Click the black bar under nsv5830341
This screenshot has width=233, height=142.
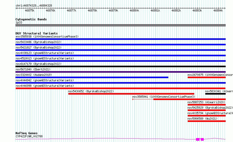coord(215,94)
